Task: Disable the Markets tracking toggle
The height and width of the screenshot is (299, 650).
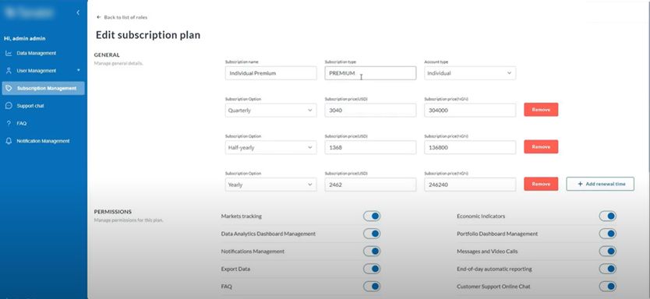Action: [x=372, y=216]
